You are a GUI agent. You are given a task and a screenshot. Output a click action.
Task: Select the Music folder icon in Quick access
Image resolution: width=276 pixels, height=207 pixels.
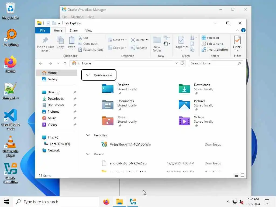(x=108, y=121)
